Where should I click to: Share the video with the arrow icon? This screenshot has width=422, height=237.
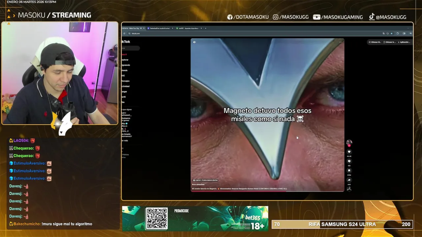click(x=349, y=180)
